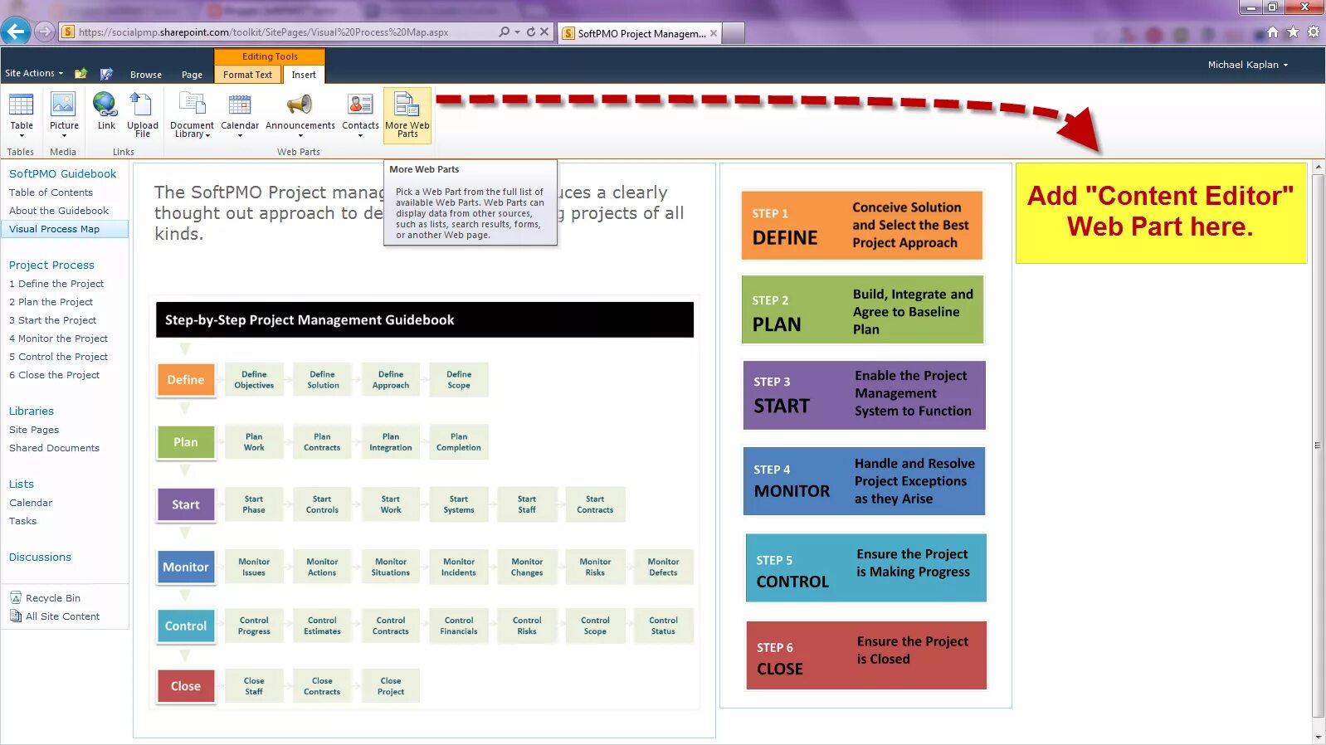The width and height of the screenshot is (1326, 745).
Task: Click the Announcements megaphone icon
Action: [x=300, y=105]
